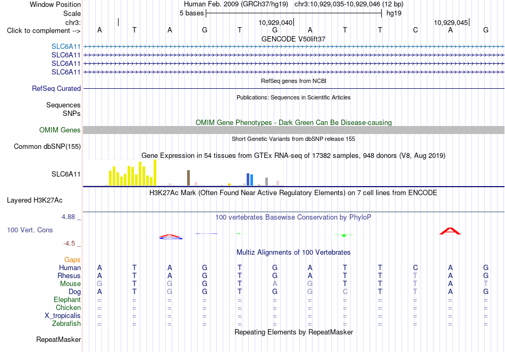Screen dimensions: 505x352
Task: Click the Click to complement --> label
Action: click(x=44, y=31)
